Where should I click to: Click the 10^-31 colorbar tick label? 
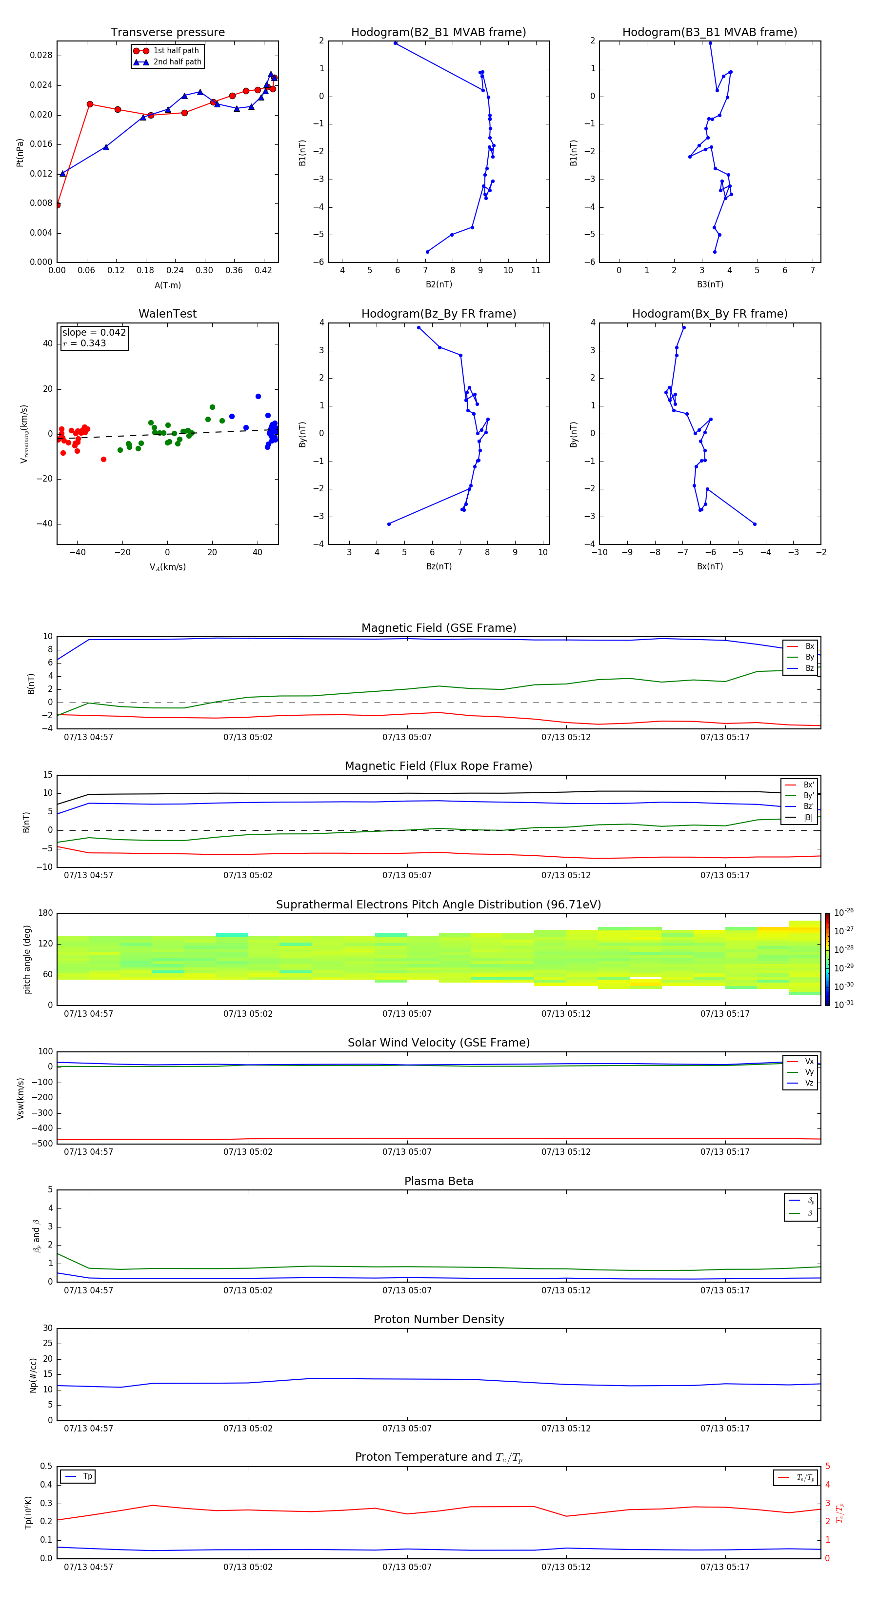click(x=844, y=1005)
